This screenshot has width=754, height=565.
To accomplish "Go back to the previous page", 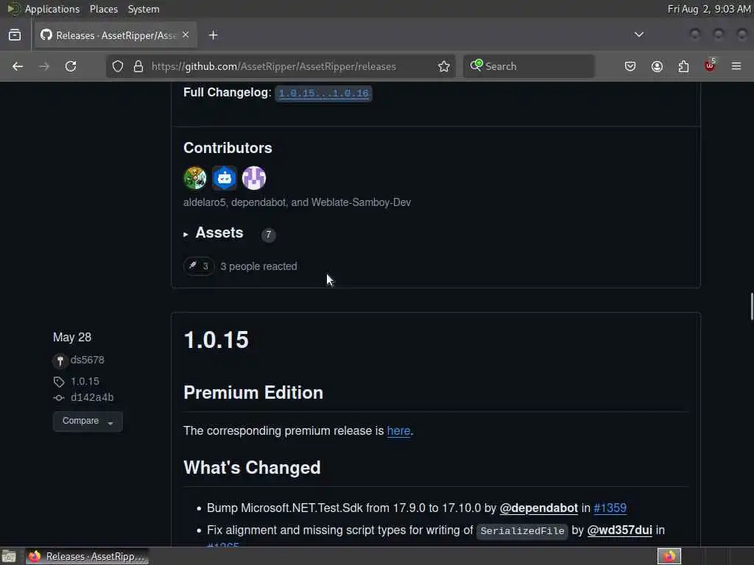I will coord(18,66).
